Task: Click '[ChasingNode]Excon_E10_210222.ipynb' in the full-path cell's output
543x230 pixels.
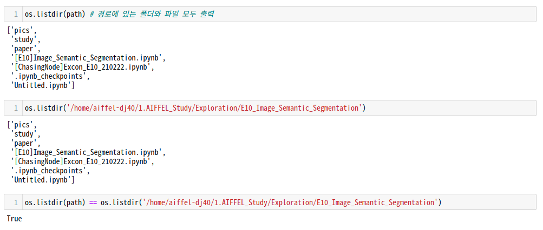Action: pos(80,161)
